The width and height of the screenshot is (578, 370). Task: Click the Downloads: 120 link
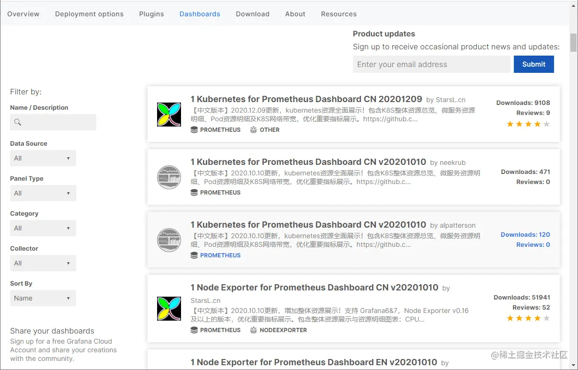[x=525, y=234]
